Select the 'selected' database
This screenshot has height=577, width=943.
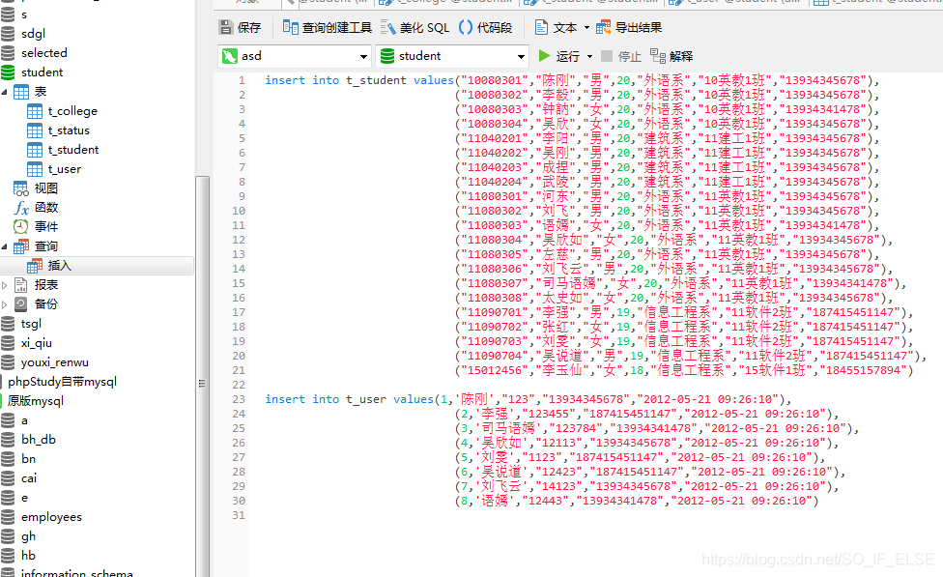point(43,53)
